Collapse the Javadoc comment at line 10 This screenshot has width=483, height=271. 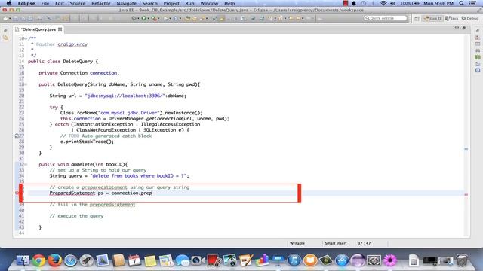coord(26,38)
